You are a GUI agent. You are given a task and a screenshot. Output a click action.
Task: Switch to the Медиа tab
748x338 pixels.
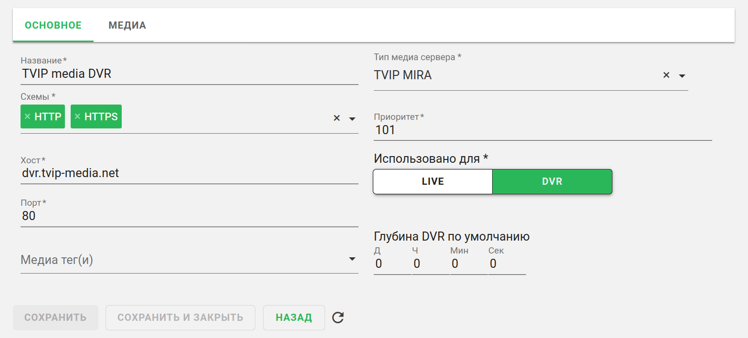pos(127,25)
